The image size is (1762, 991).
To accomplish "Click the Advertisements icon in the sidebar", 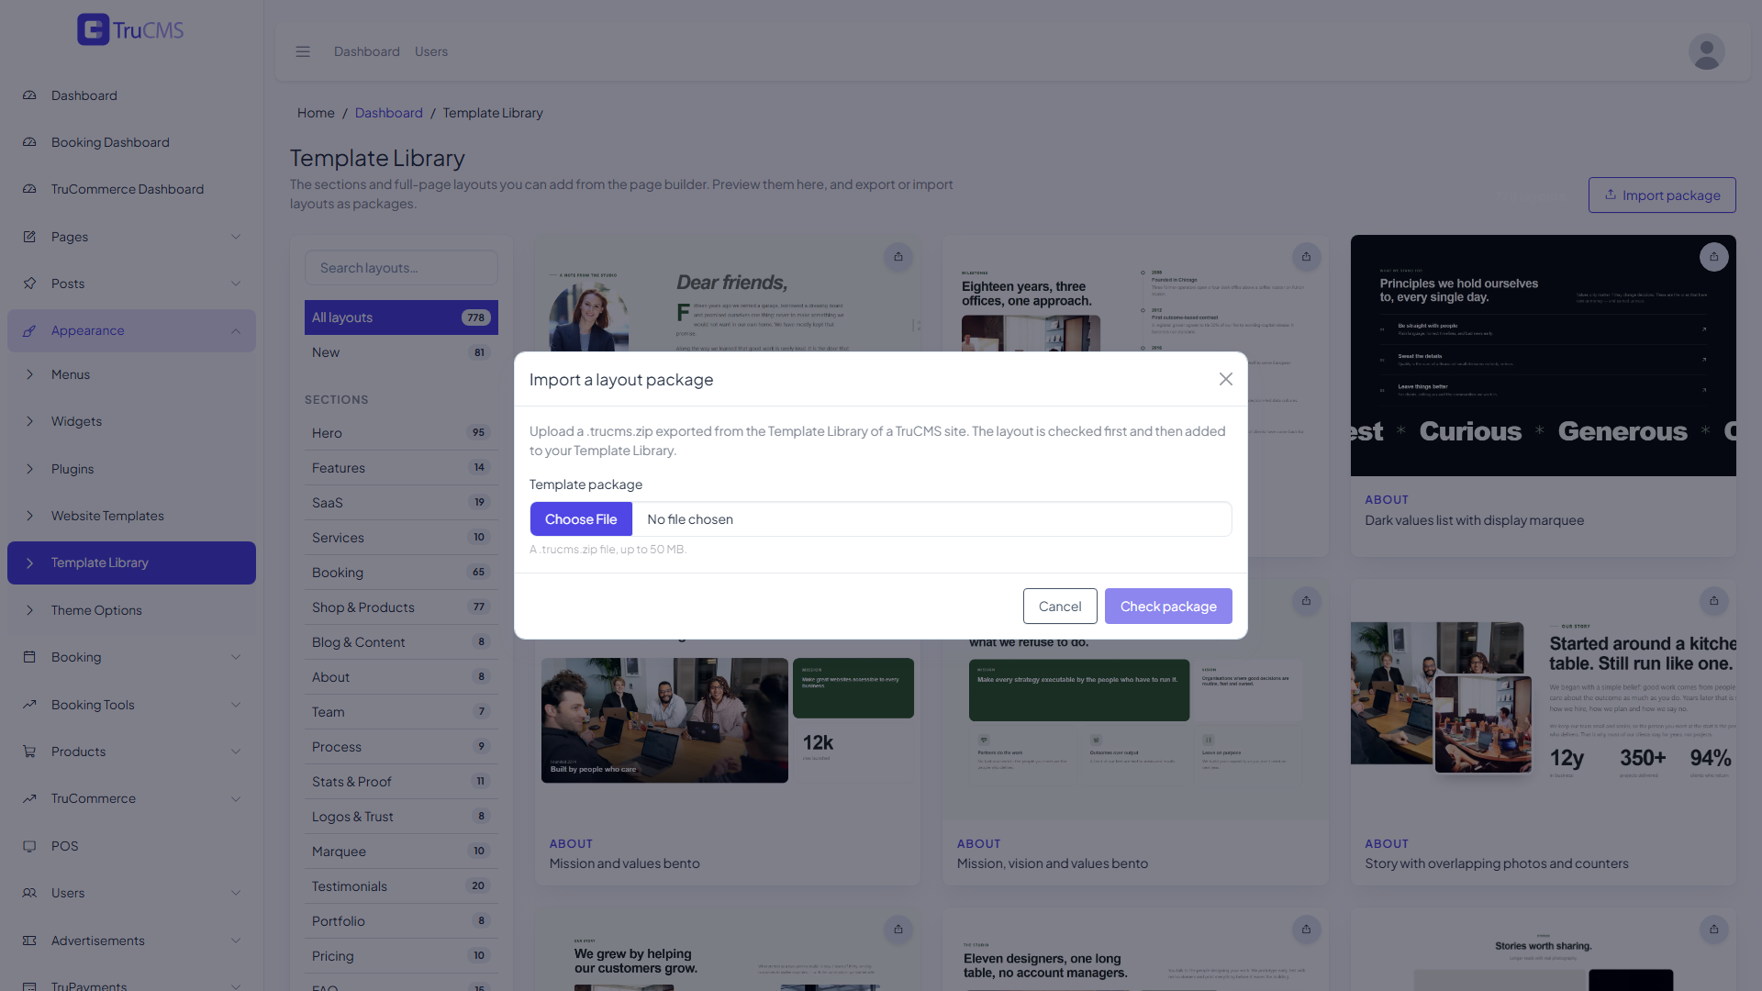I will [x=29, y=941].
